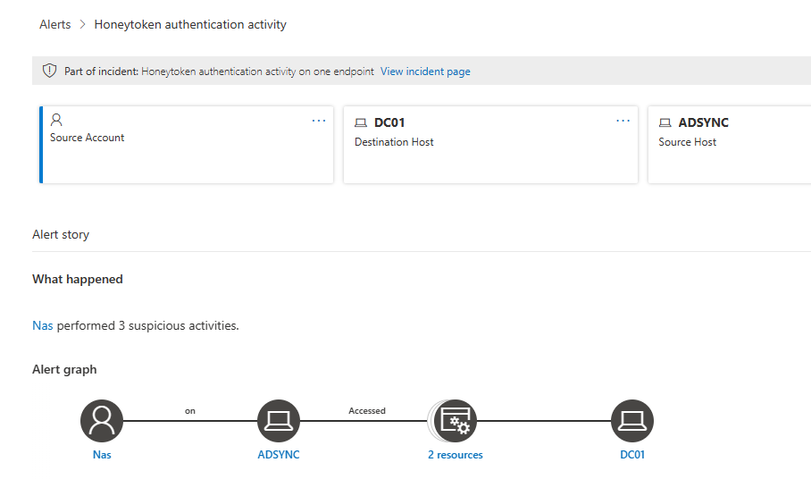Viewport: 811px width, 496px height.
Task: Click Honeytoken authentication activity breadcrumb
Action: (x=190, y=24)
